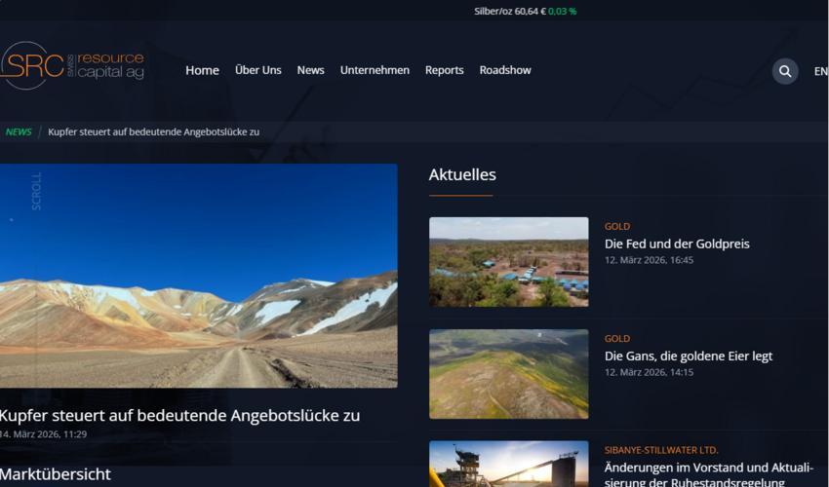Click breadcrumb text Kupfer steuert auf bedeutende Angebotslücke zu
Screen dimensions: 829x487
[153, 132]
